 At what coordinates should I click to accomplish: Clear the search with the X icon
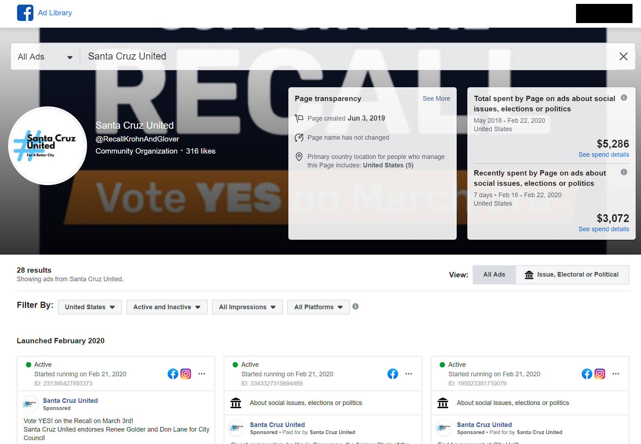(x=623, y=56)
